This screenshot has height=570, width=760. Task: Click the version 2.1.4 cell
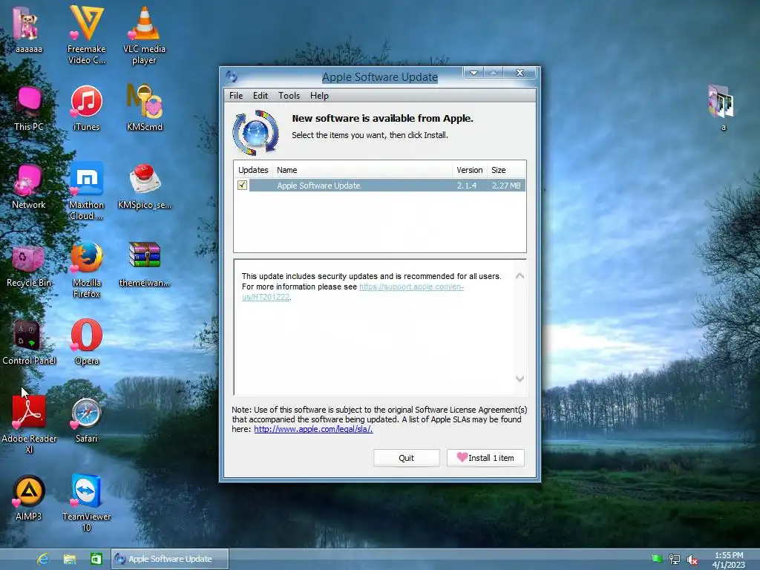(466, 185)
